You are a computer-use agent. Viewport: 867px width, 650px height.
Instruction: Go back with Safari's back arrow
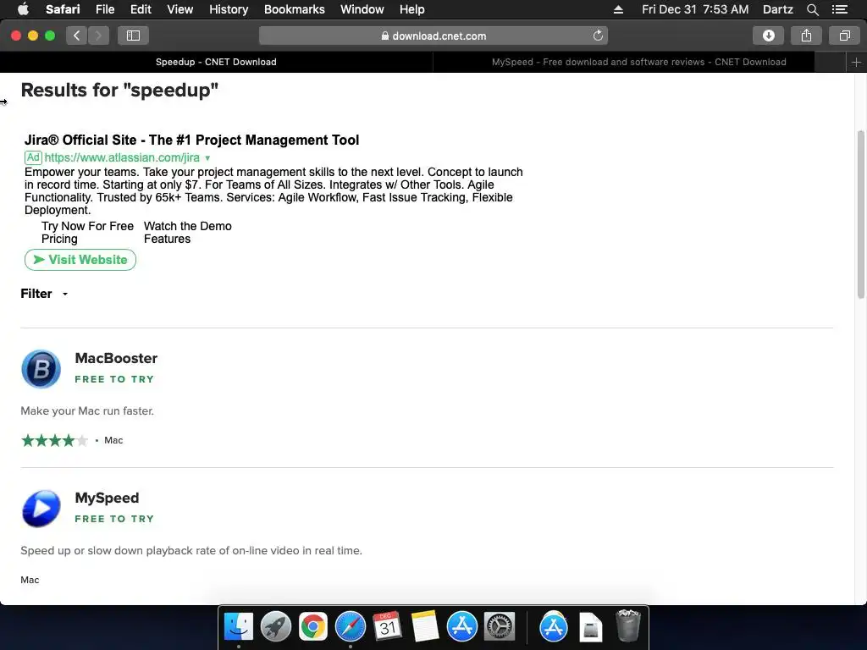click(x=77, y=36)
